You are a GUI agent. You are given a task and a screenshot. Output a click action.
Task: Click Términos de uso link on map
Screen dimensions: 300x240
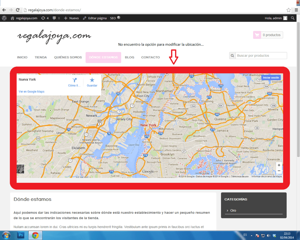240,176
